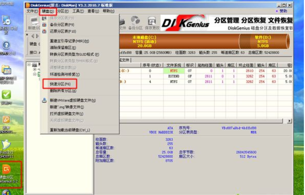Go to next disk with forward arrow
The width and height of the screenshot is (305, 195).
(x=37, y=36)
